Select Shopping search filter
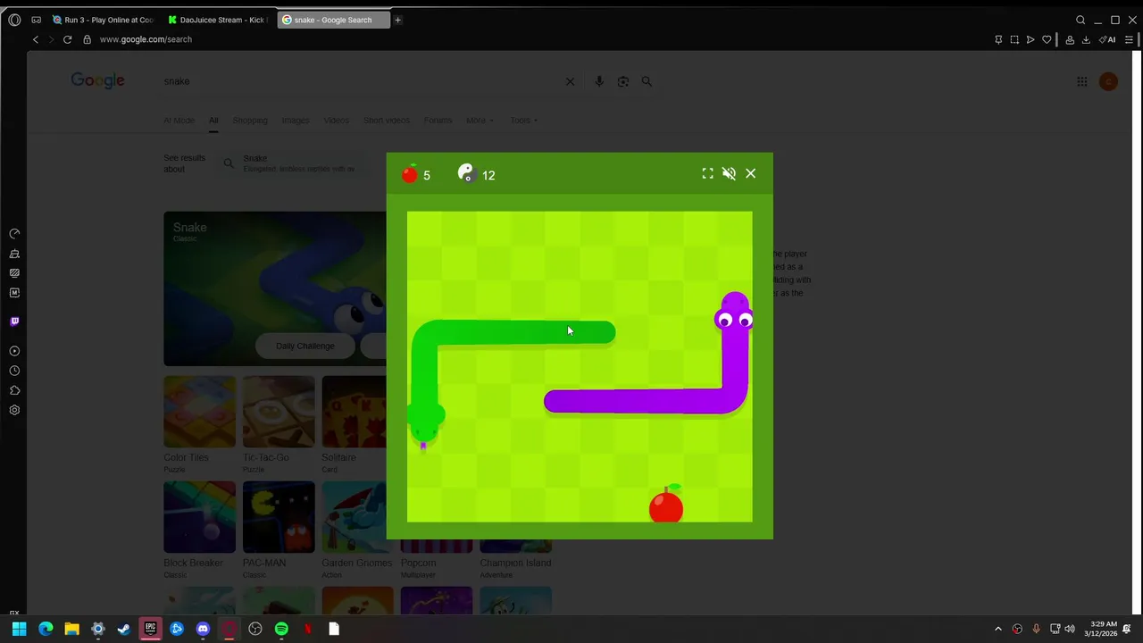Screen dimensions: 1143x643 click(250, 121)
